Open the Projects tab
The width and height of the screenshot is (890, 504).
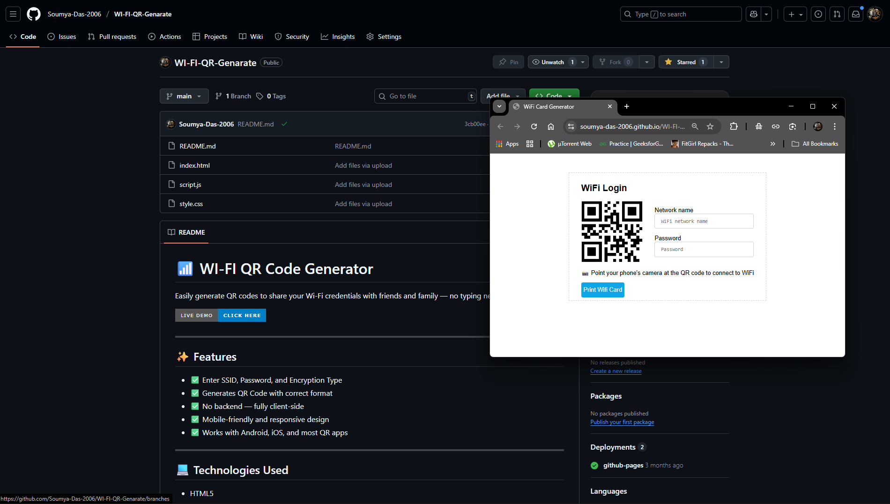point(210,37)
